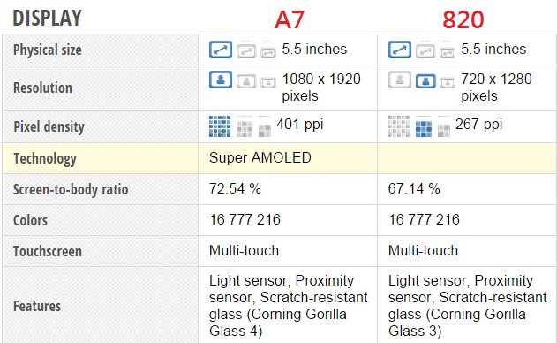Image resolution: width=557 pixels, height=343 pixels.
Task: Select the Technology row label
Action: coord(45,158)
